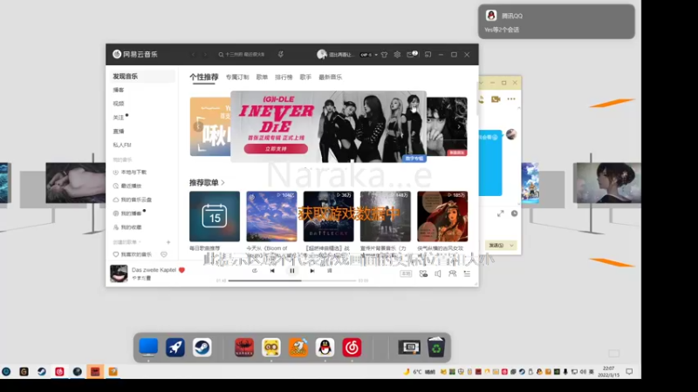Image resolution: width=698 pixels, height=392 pixels.
Task: Open message history clock in QQ chat
Action: click(514, 213)
